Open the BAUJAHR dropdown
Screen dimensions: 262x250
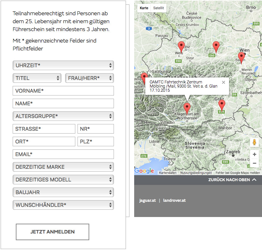coord(63,192)
